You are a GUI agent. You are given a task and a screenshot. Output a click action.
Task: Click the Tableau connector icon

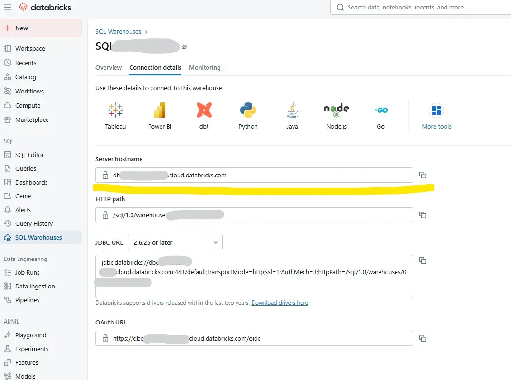point(115,111)
